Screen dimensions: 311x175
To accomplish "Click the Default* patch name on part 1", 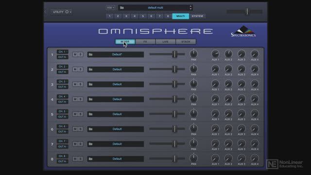I will [x=117, y=54].
